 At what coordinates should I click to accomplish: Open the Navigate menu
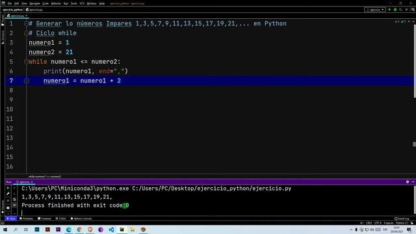point(34,3)
